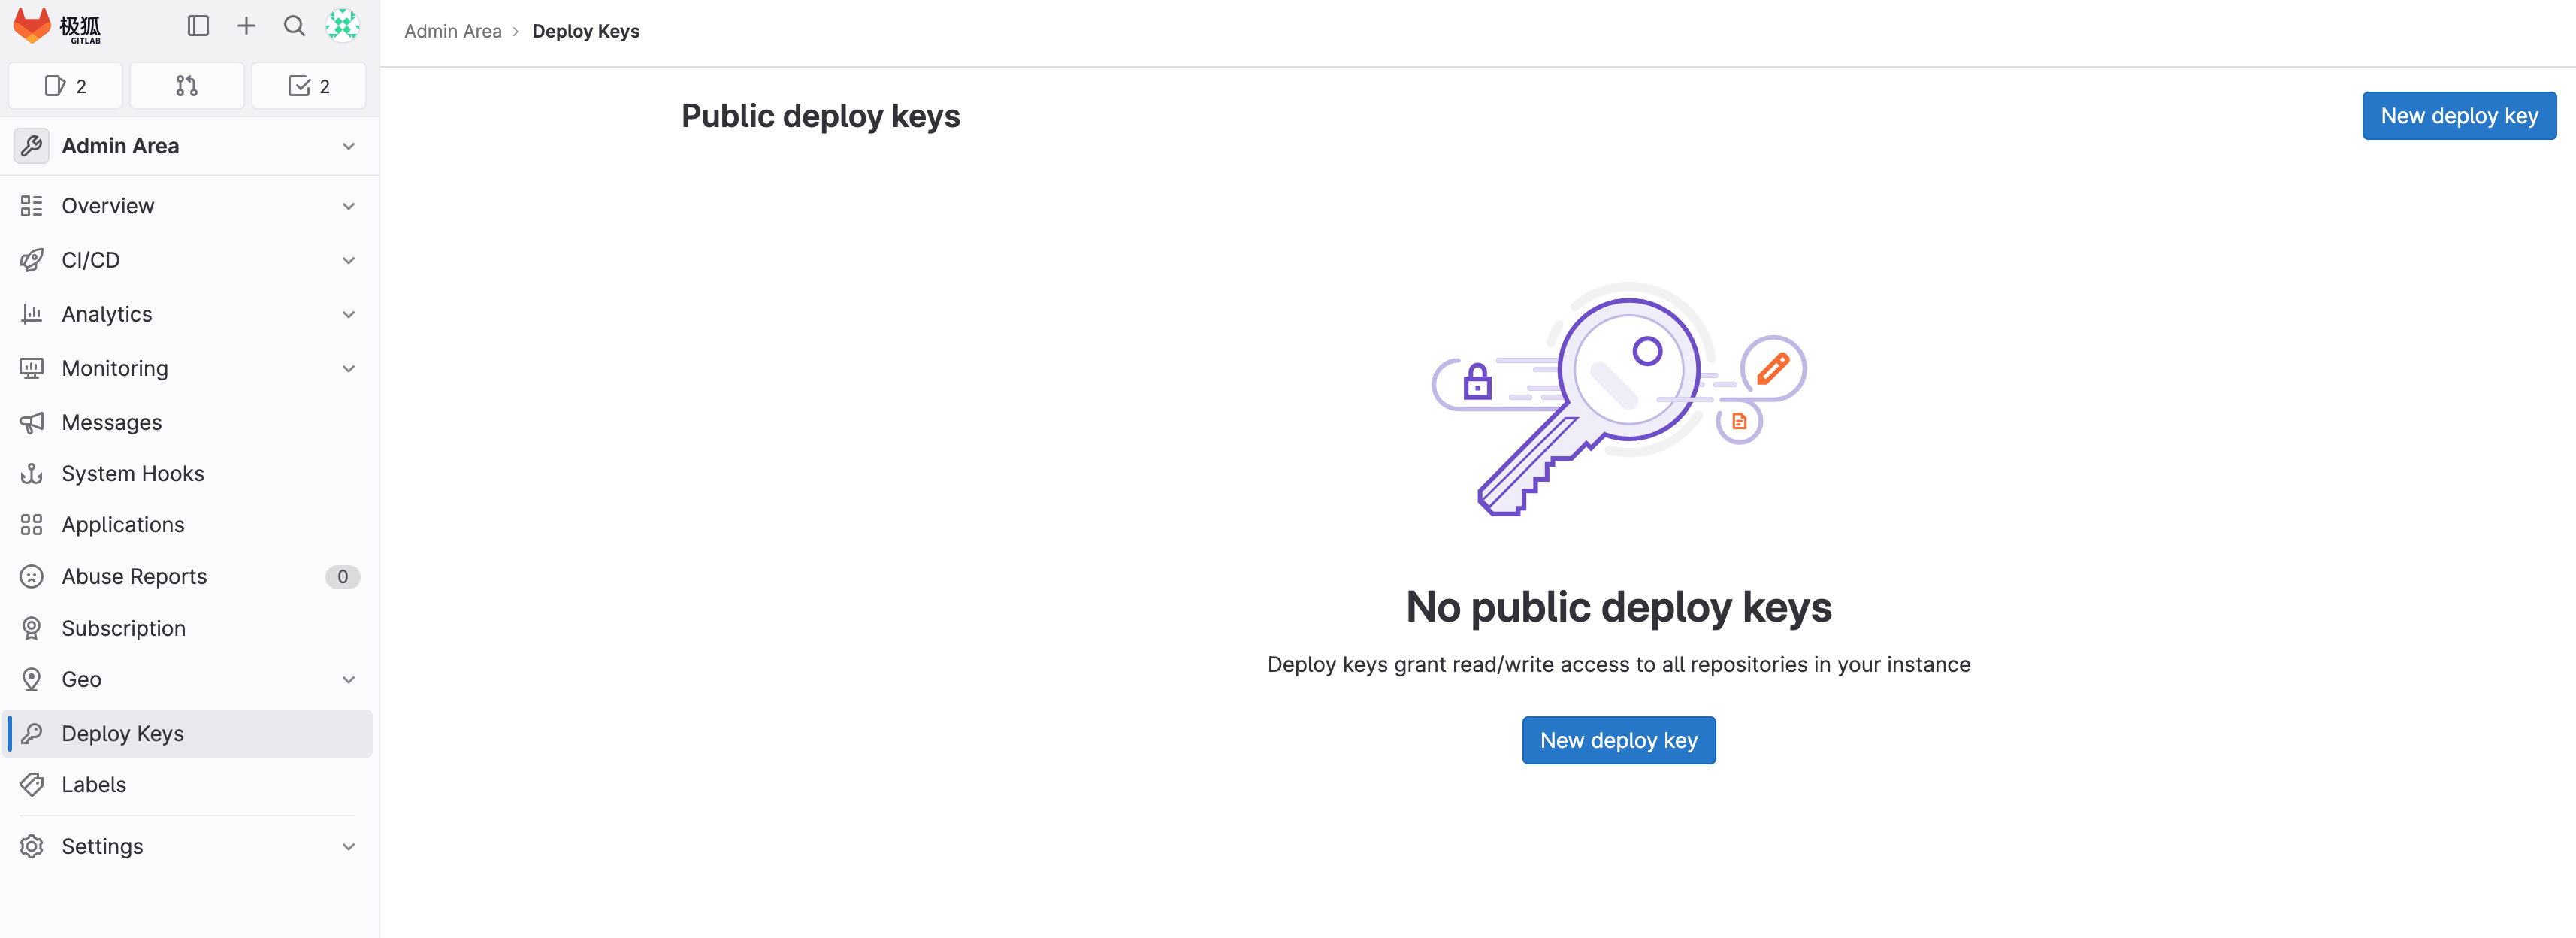Toggle the sidebar collapse icon
This screenshot has height=938, width=2576.
tap(198, 26)
